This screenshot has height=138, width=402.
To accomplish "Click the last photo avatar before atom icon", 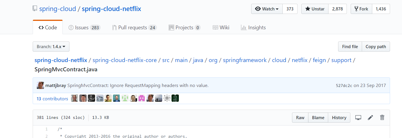I will 158,98.
